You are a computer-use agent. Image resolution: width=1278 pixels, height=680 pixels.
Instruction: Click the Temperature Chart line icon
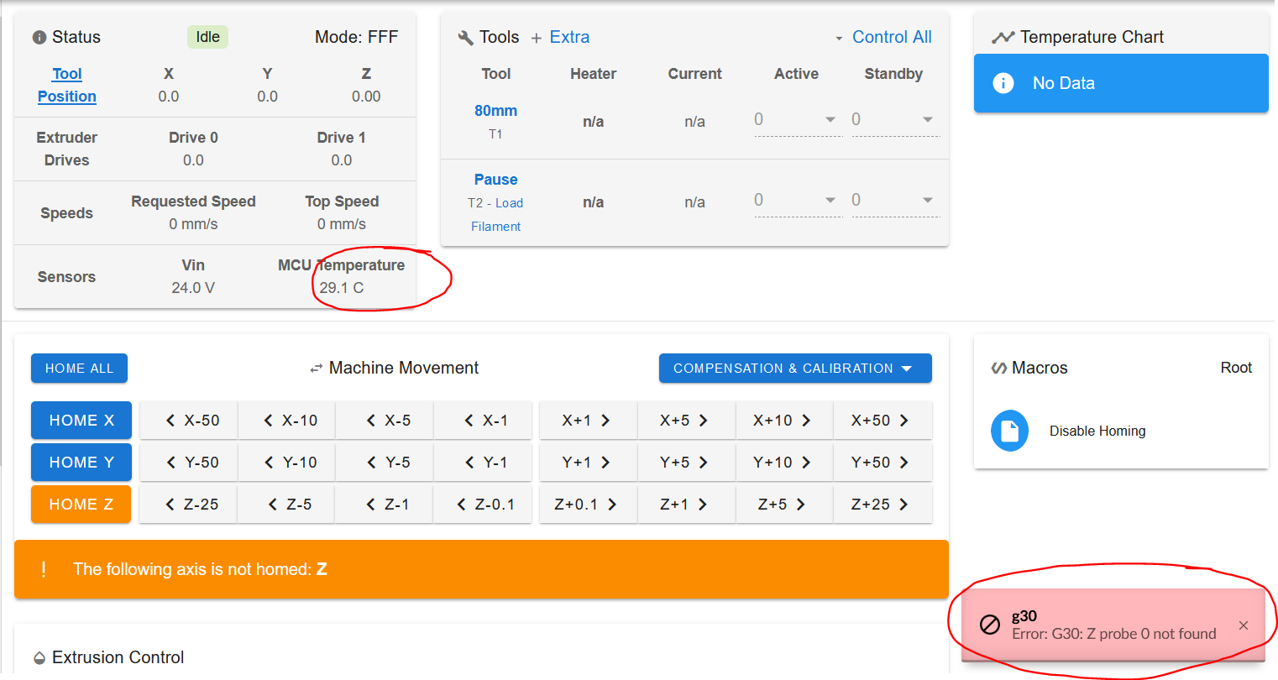(x=1003, y=38)
